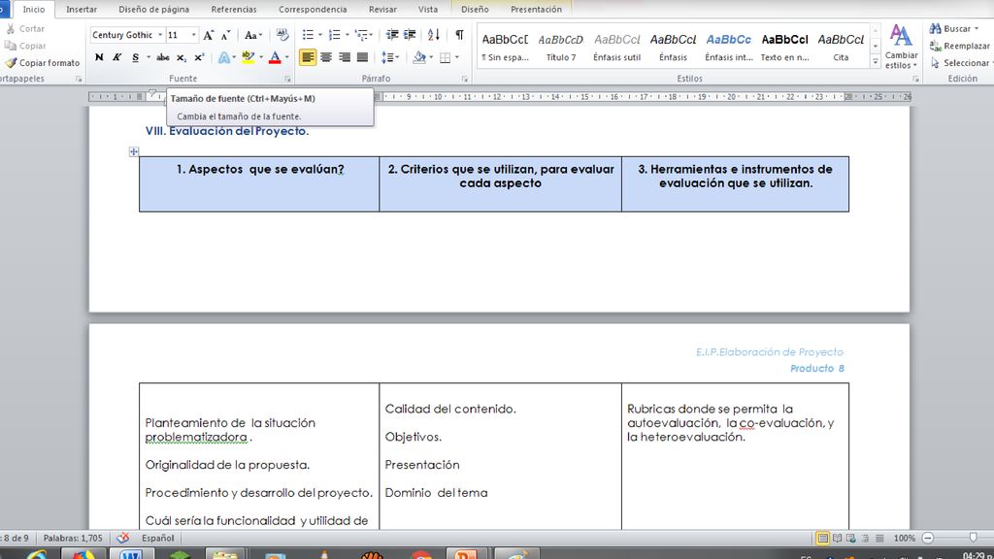
Task: Apply bulleted list
Action: pyautogui.click(x=308, y=35)
